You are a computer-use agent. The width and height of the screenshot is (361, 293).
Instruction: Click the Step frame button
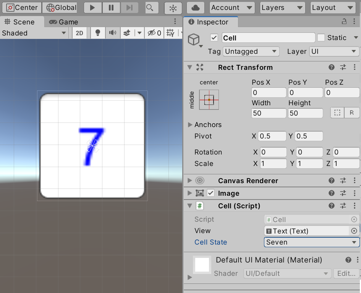pos(130,8)
